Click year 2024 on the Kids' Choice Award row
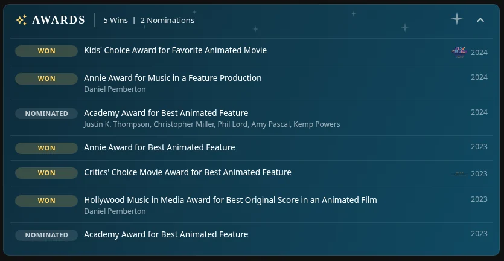Screen dimensions: 504x261 479,53
